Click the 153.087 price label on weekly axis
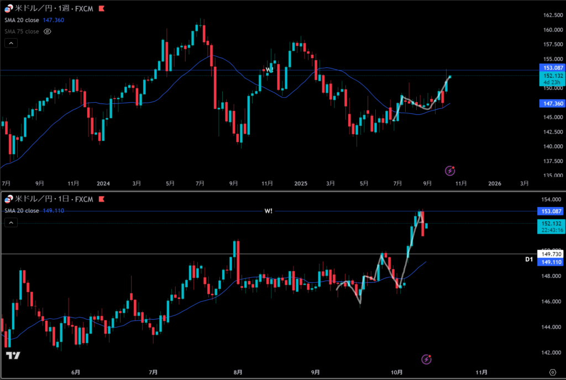 [x=549, y=67]
